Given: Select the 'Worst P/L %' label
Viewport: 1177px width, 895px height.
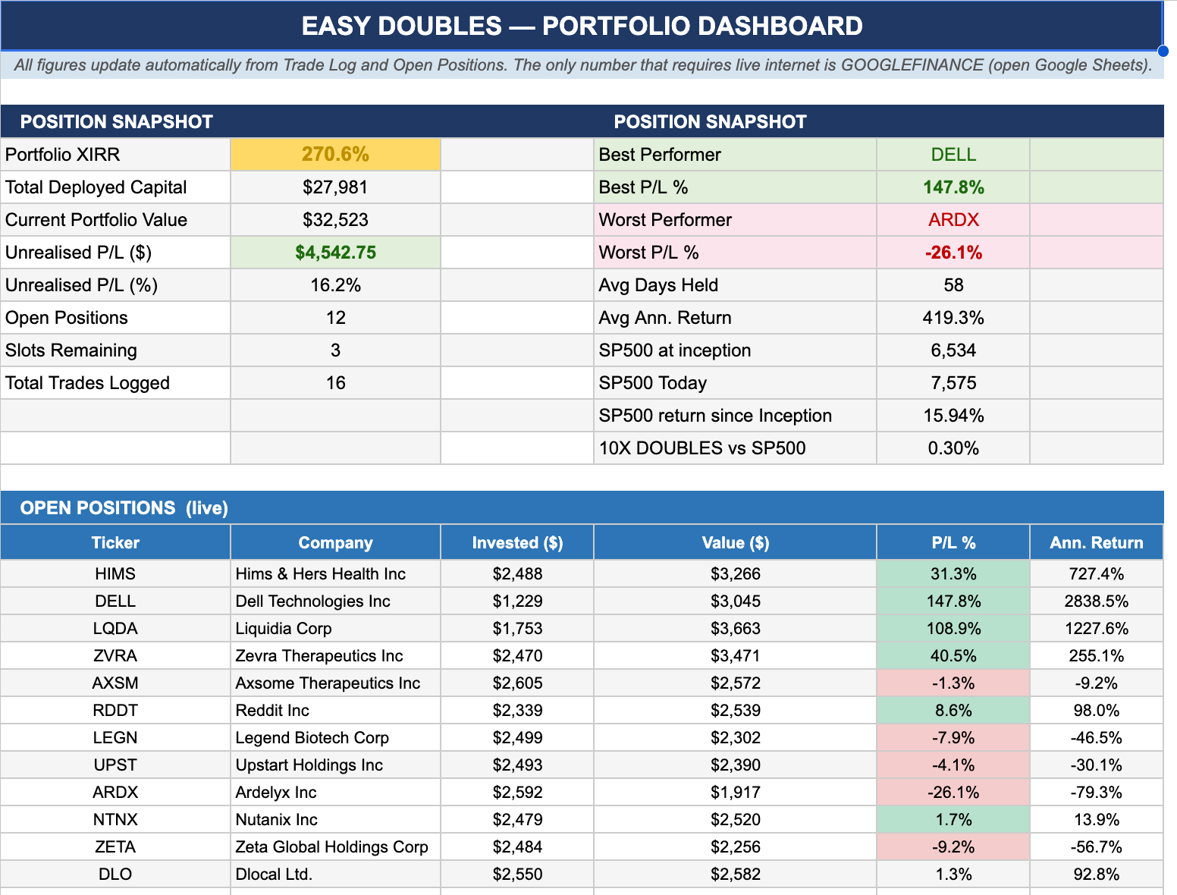Looking at the screenshot, I should click(735, 253).
